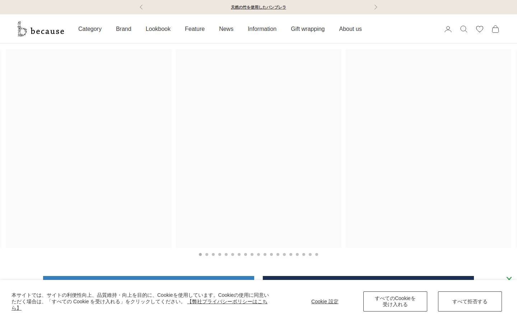
Task: Show the previous announcement with the left arrow
Action: (141, 7)
